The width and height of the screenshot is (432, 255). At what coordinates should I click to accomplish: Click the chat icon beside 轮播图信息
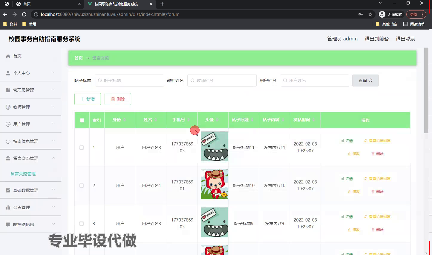coord(8,224)
